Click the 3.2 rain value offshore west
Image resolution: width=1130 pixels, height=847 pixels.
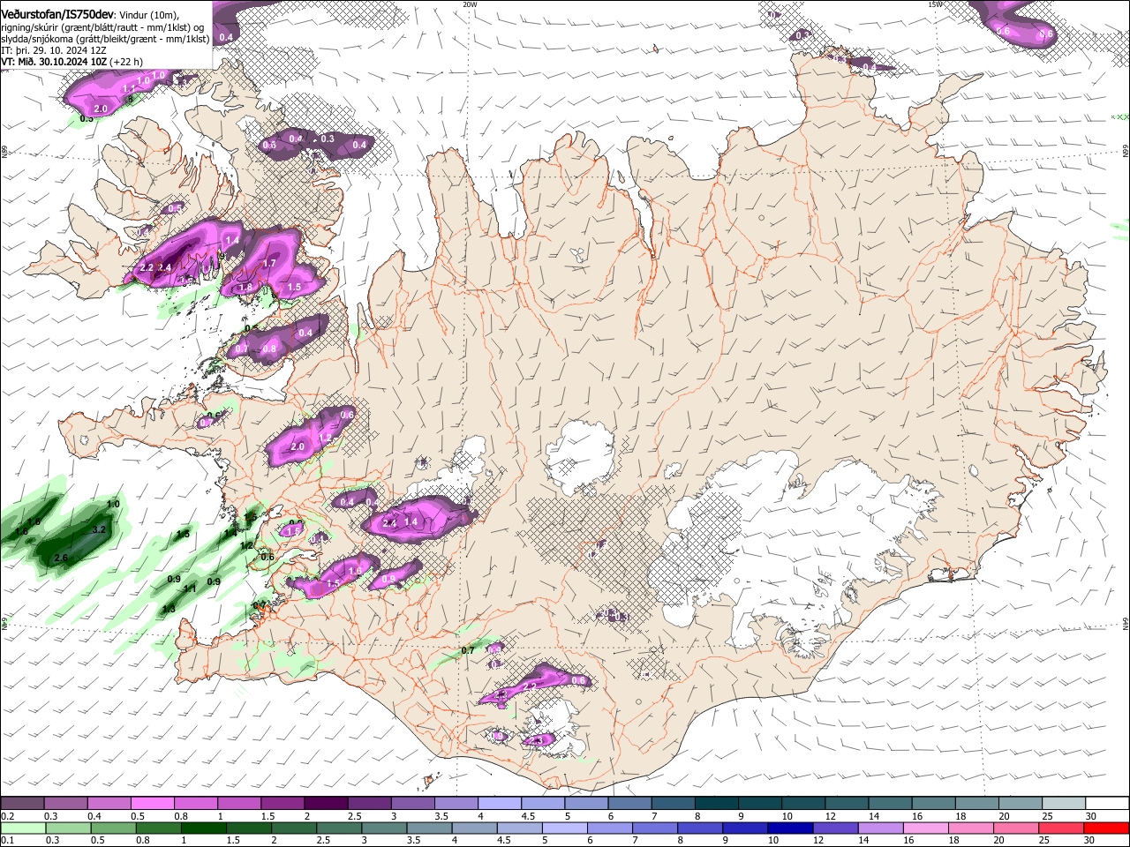click(99, 529)
